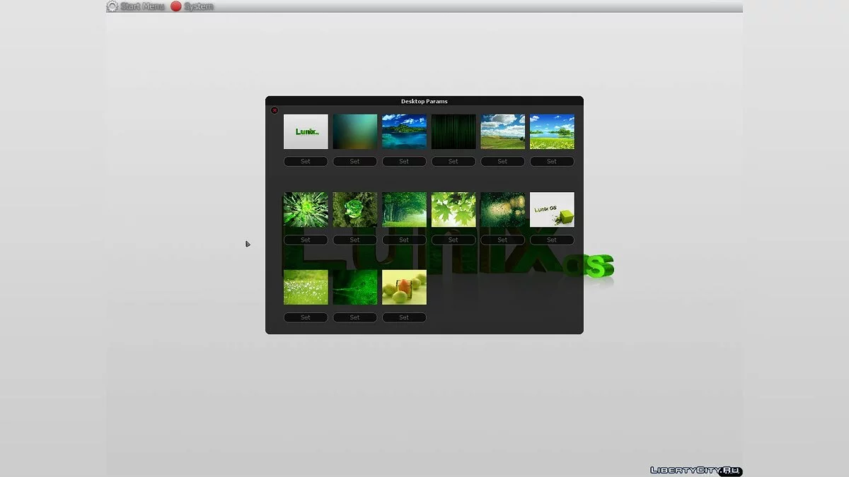Select the white Lunix logo wallpaper thumbnail
Screen dimensions: 849x477
[306, 131]
